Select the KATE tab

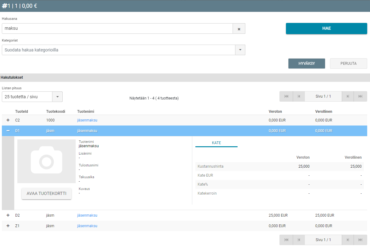click(216, 143)
